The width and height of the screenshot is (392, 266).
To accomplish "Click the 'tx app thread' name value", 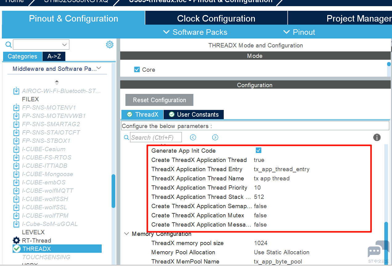I will click(x=272, y=178).
